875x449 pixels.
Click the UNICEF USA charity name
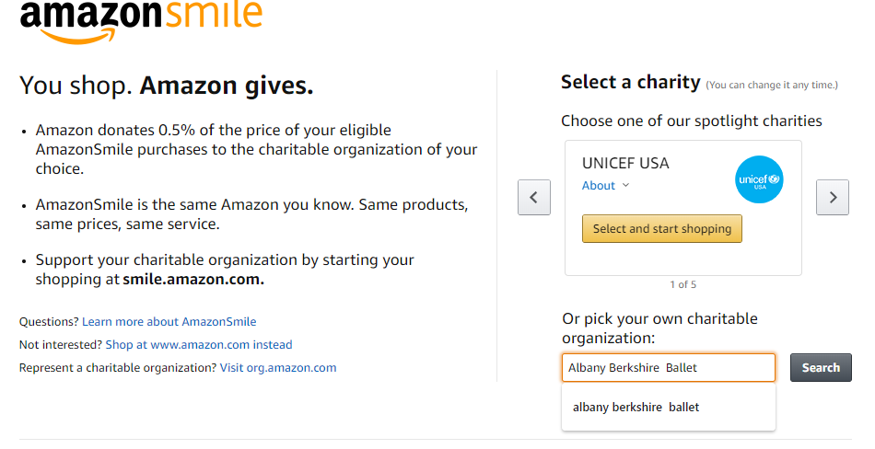pyautogui.click(x=625, y=163)
